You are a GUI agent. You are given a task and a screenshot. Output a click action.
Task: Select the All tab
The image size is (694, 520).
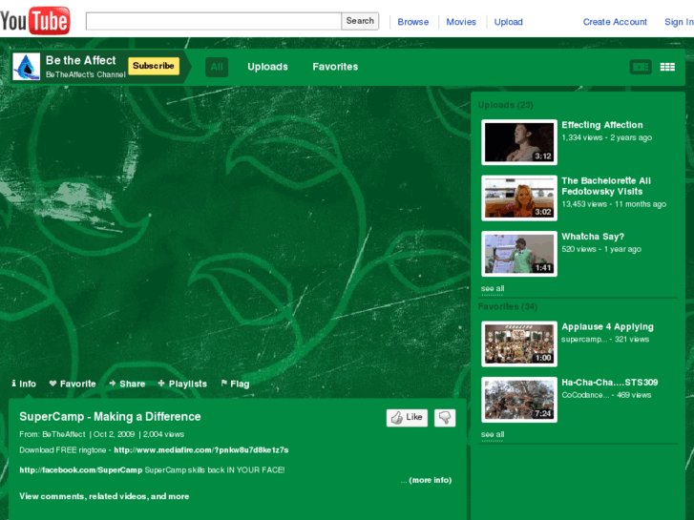[x=217, y=67]
